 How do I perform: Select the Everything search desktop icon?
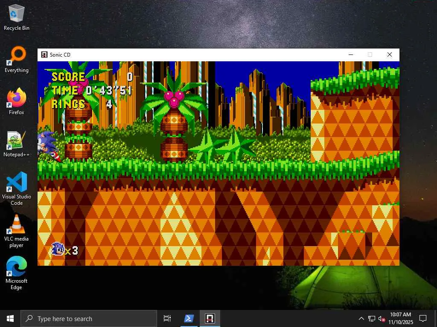(17, 60)
